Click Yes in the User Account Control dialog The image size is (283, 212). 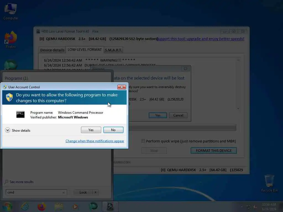(91, 130)
